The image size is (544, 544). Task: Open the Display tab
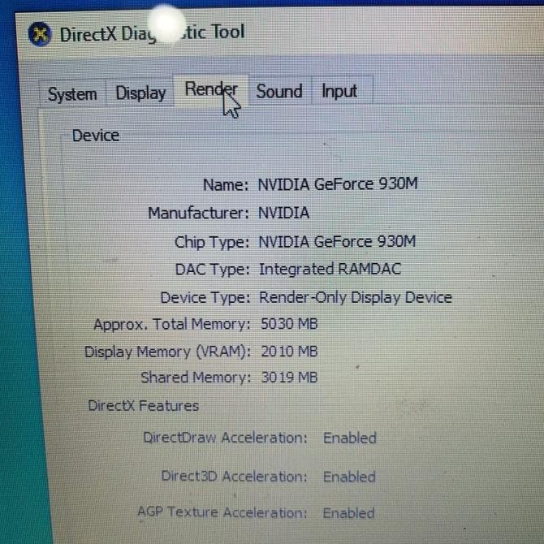point(140,93)
